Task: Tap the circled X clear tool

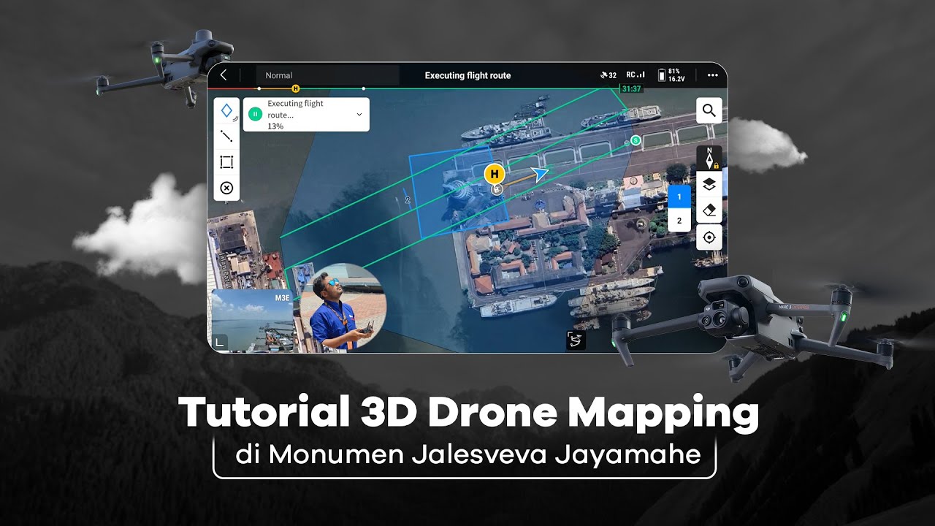Action: point(226,188)
